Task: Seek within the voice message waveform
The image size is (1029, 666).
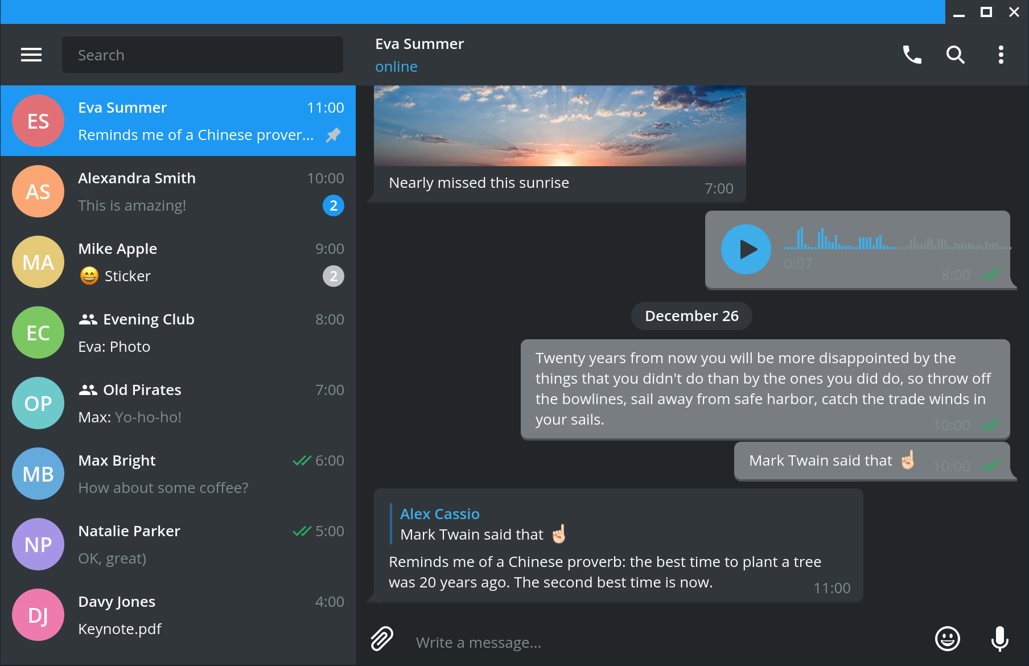Action: [x=897, y=239]
